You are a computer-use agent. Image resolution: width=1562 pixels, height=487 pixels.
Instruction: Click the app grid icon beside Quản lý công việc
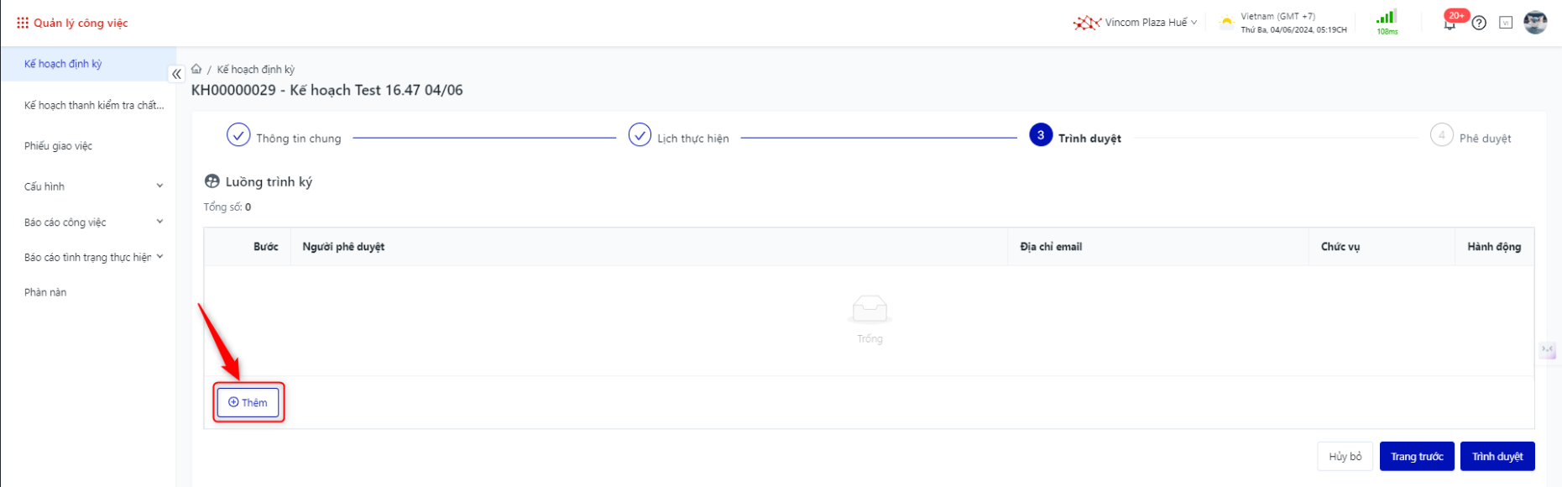(x=23, y=23)
